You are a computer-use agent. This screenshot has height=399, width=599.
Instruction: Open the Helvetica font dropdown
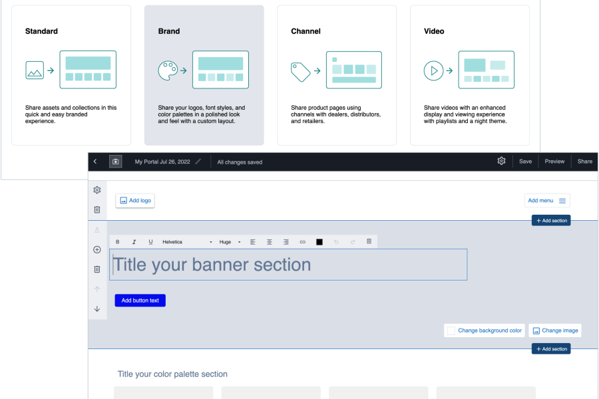tap(187, 242)
